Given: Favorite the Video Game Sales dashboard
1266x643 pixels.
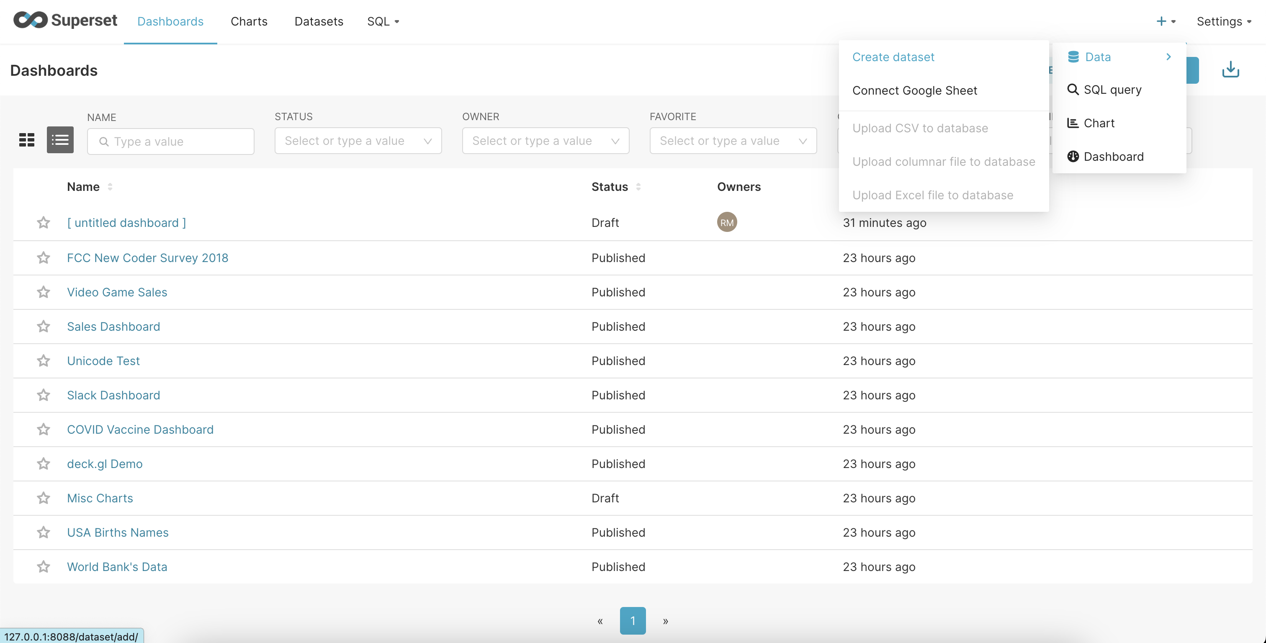Looking at the screenshot, I should [43, 292].
